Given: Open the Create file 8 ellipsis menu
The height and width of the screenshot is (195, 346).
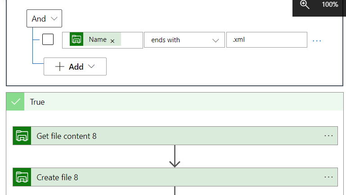Looking at the screenshot, I should 328,177.
